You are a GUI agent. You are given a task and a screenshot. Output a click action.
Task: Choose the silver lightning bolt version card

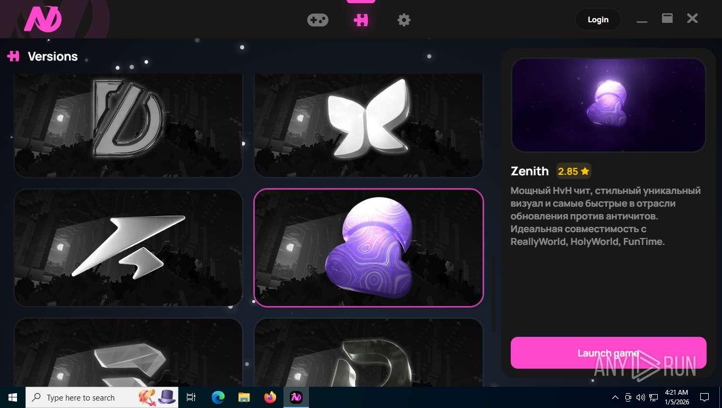pyautogui.click(x=128, y=248)
